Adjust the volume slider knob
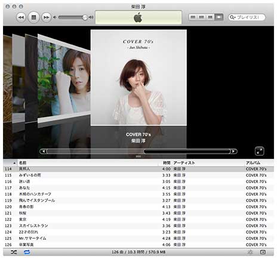 (85, 17)
